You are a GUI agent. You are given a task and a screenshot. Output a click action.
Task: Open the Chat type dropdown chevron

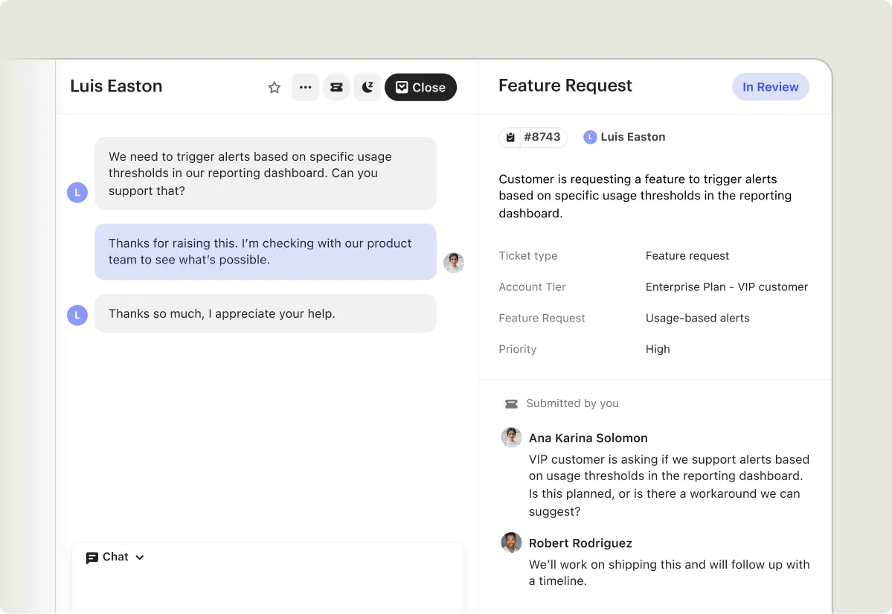(x=139, y=557)
